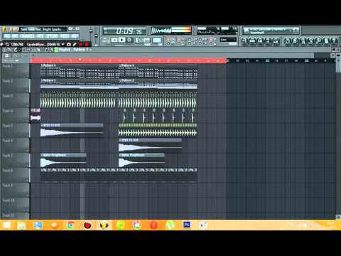Click the second red recorder button
Viewport: 341px width, 256px height.
pos(87,44)
